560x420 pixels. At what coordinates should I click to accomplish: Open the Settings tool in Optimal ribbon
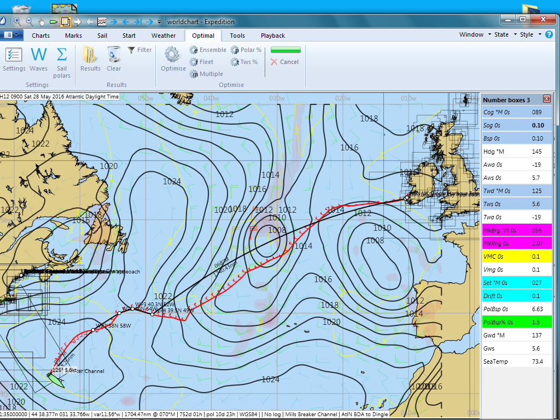tap(14, 57)
